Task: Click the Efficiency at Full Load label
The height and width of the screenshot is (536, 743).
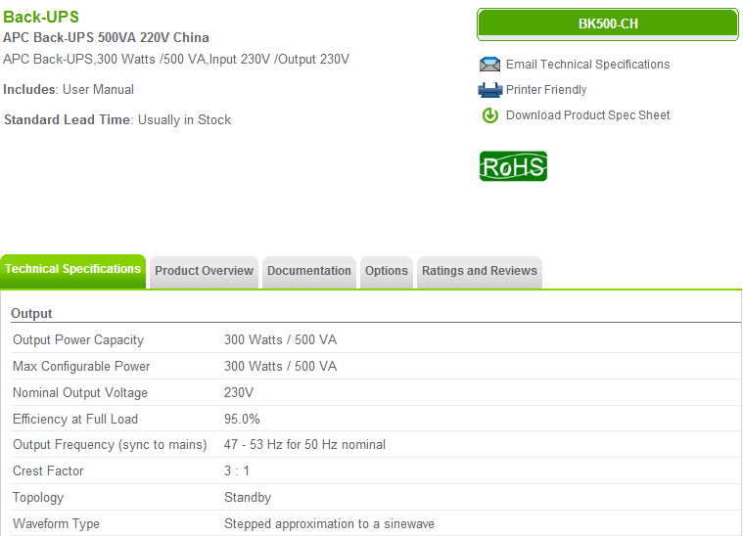Action: (75, 419)
